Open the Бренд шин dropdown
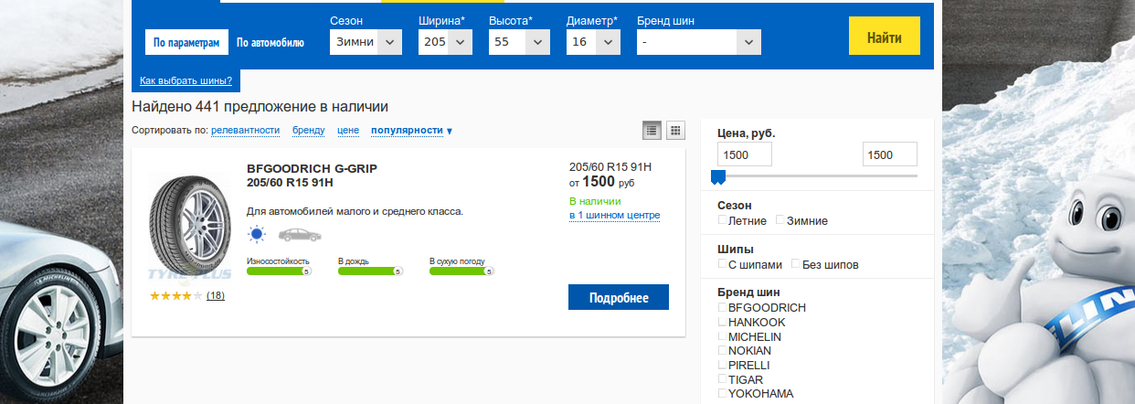This screenshot has height=404, width=1135. [698, 42]
